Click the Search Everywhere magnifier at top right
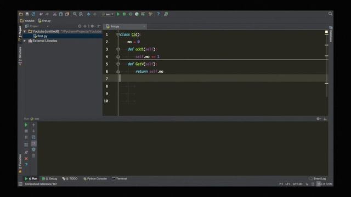 (330, 14)
